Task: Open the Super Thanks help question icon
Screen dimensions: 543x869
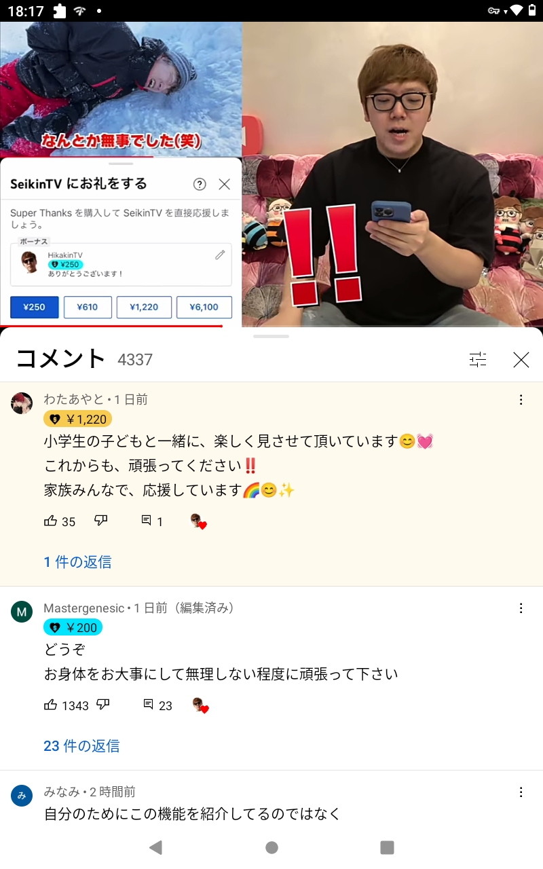Action: [200, 184]
